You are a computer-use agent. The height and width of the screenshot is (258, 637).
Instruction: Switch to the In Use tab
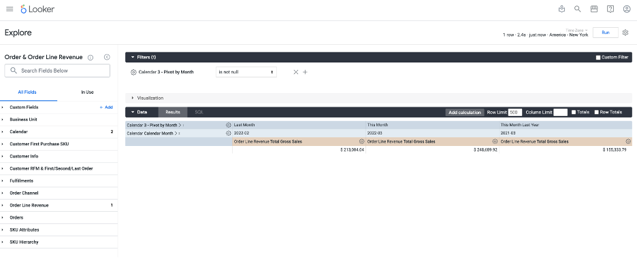pyautogui.click(x=87, y=92)
